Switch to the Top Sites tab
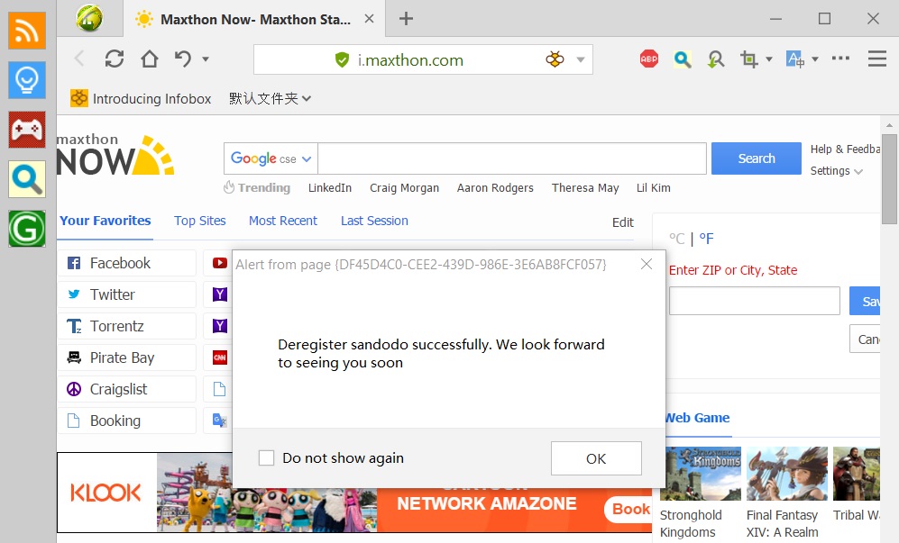 (200, 222)
